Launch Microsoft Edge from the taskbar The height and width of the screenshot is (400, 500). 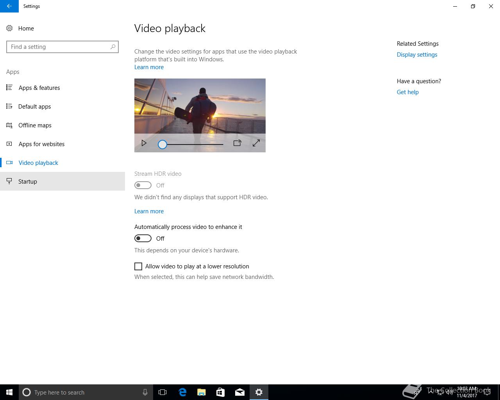pos(182,392)
